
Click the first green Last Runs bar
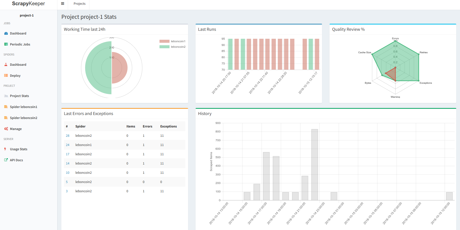click(x=230, y=54)
